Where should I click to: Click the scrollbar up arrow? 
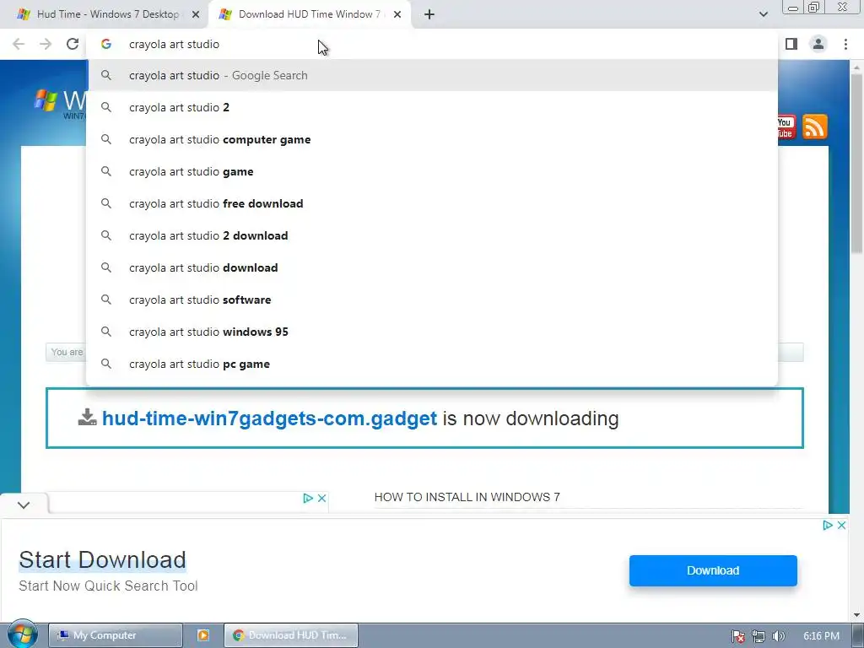[x=856, y=67]
